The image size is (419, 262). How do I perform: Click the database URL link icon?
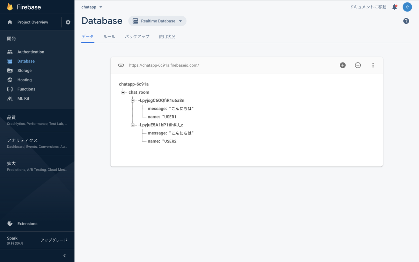tap(121, 65)
